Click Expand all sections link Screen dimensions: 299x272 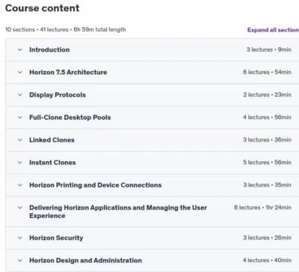pyautogui.click(x=273, y=30)
